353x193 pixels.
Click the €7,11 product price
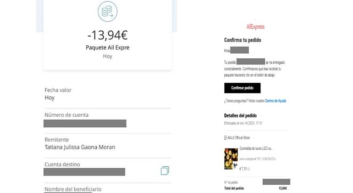coord(243,169)
